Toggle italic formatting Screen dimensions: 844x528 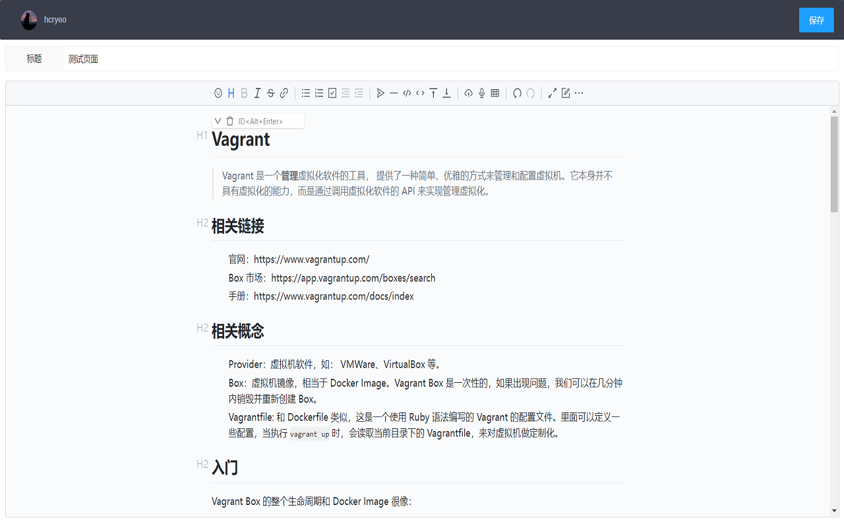257,93
